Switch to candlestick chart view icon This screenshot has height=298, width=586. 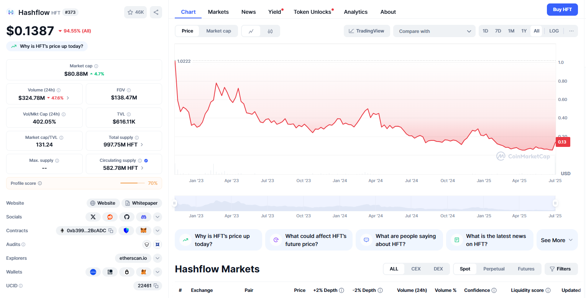270,31
